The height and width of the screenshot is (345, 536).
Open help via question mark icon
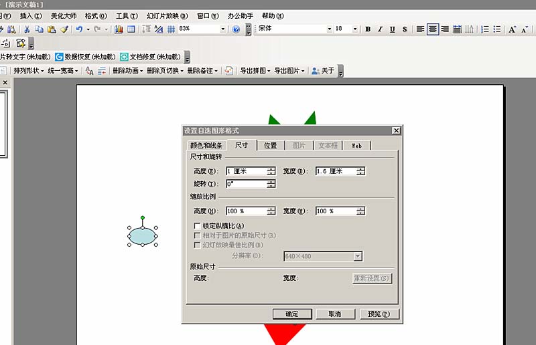coord(236,29)
